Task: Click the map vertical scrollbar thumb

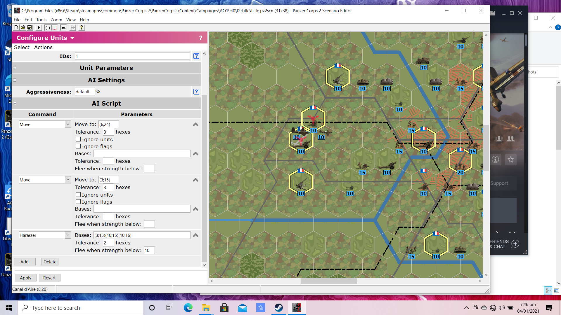Action: pos(486,148)
